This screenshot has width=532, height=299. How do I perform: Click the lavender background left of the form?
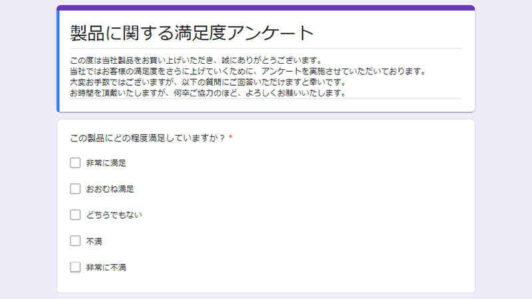click(27, 166)
